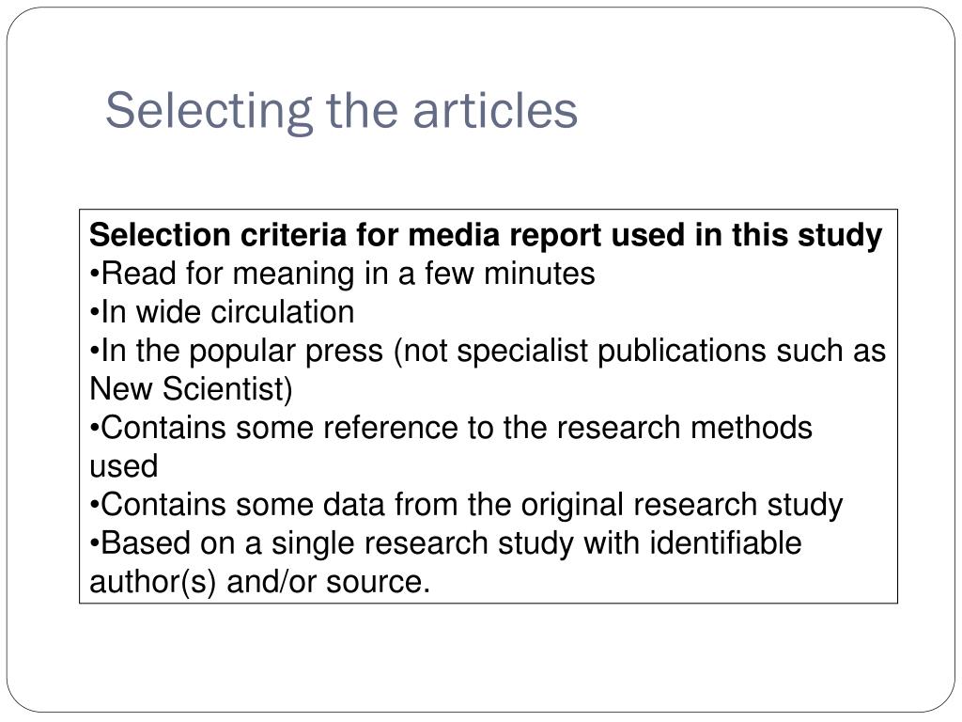The width and height of the screenshot is (962, 722).
Task: Select the 'Contains some data' bullet line
Action: click(466, 505)
